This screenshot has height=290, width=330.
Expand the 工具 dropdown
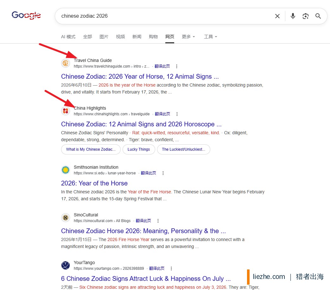[211, 37]
